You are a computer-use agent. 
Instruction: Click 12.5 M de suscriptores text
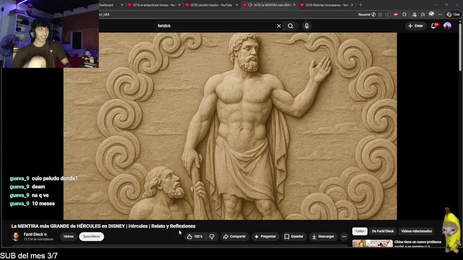pos(38,239)
